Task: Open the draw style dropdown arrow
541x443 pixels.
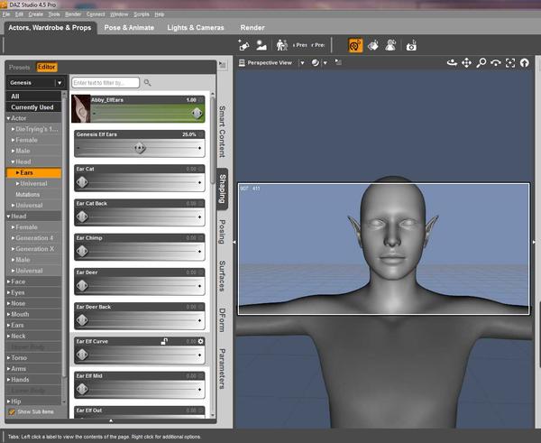Action: pos(325,63)
